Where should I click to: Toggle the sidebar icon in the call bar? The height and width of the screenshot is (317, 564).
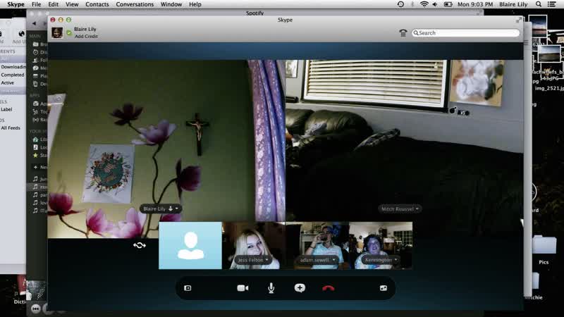tap(188, 288)
